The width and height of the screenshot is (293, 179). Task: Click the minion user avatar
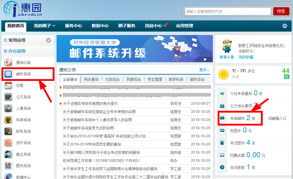227,46
